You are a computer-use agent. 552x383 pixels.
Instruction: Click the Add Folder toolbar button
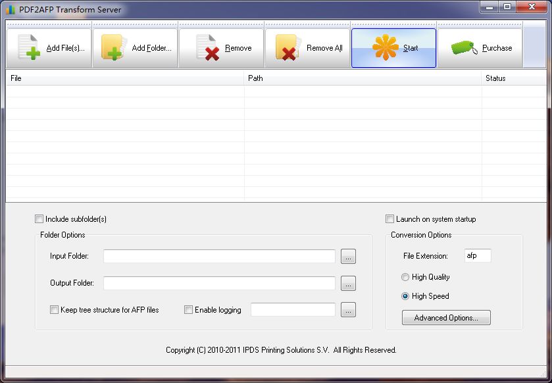[x=135, y=48]
